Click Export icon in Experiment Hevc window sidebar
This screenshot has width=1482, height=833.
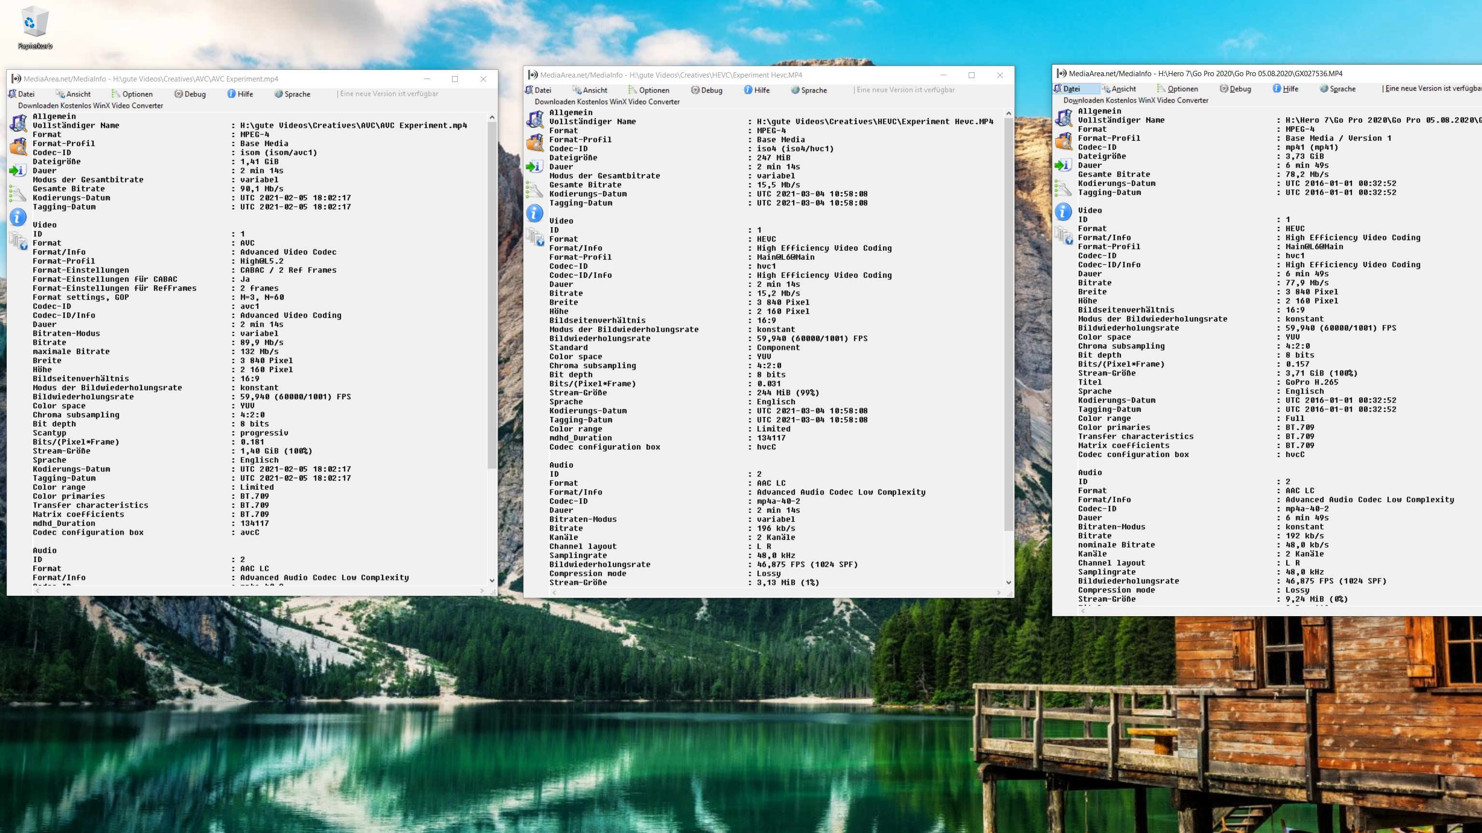[x=535, y=167]
